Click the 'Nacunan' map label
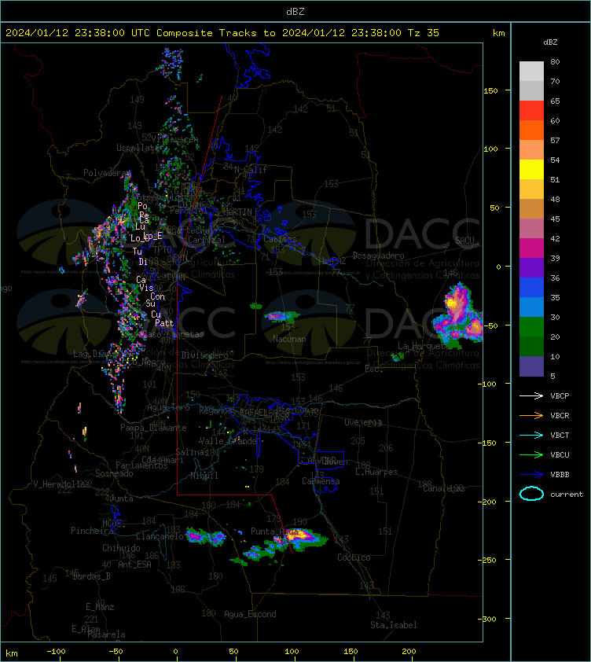Image resolution: width=591 pixels, height=662 pixels. 289,339
